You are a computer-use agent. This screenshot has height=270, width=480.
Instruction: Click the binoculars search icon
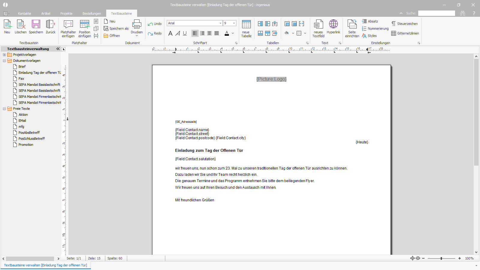463,13
